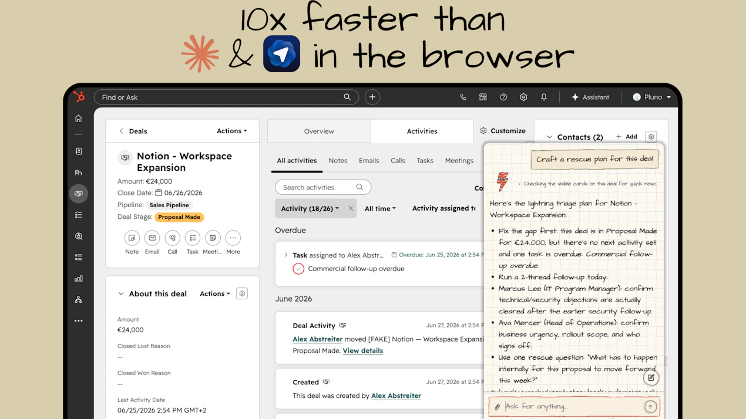This screenshot has height=419, width=746.
Task: Click the Ask for anything input
Action: (x=573, y=406)
